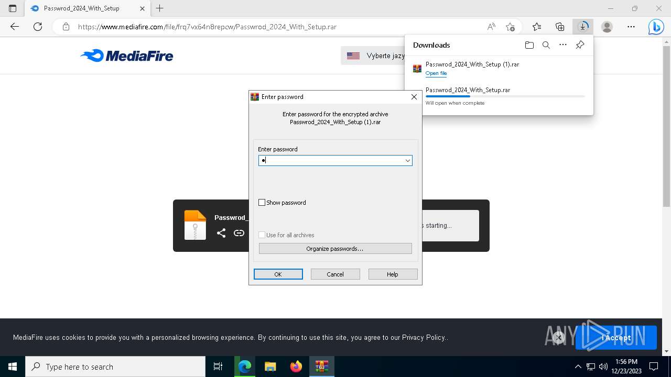Launch Microsoft Edge from the taskbar
The height and width of the screenshot is (377, 671).
pos(245,367)
